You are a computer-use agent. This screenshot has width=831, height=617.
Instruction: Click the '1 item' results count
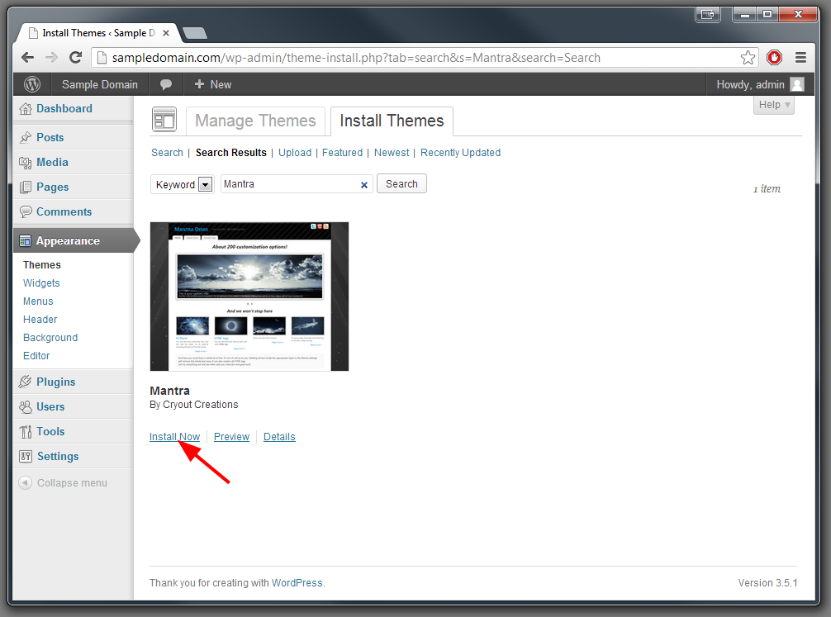point(767,188)
